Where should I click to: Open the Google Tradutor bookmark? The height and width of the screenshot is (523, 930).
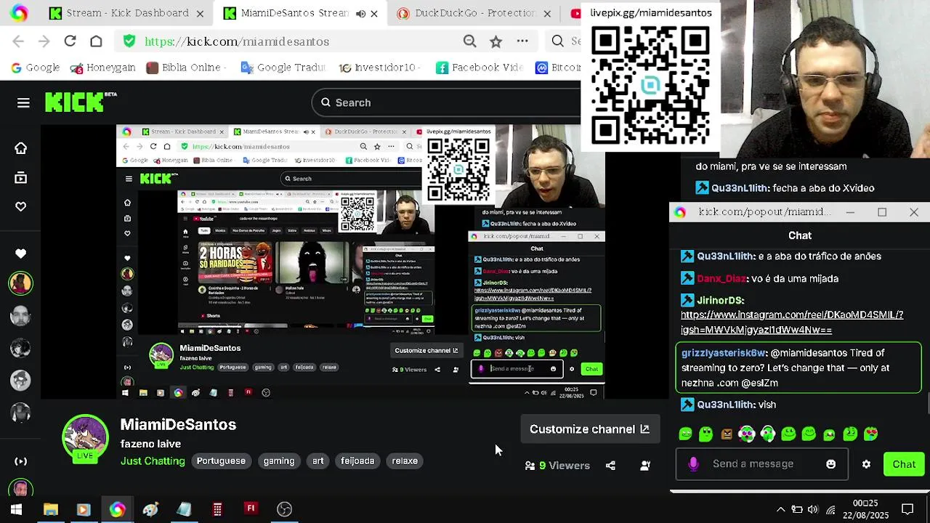(x=283, y=68)
